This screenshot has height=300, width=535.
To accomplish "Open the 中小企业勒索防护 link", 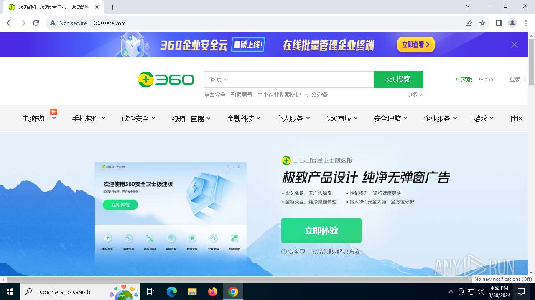I will click(279, 95).
